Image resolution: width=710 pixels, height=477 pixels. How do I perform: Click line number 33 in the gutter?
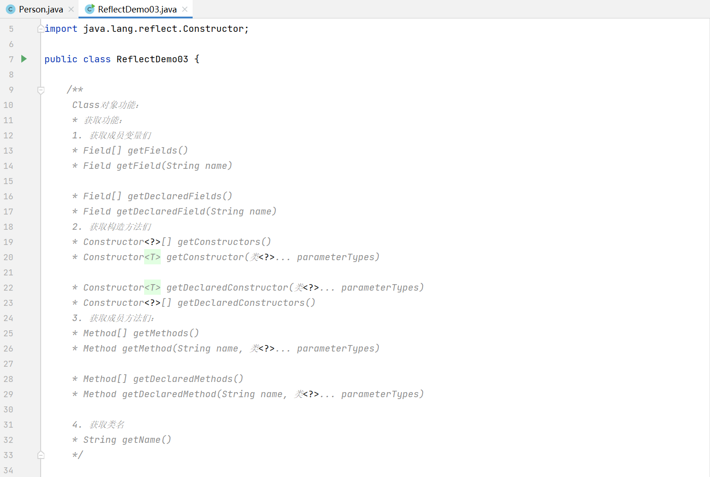tap(8, 455)
